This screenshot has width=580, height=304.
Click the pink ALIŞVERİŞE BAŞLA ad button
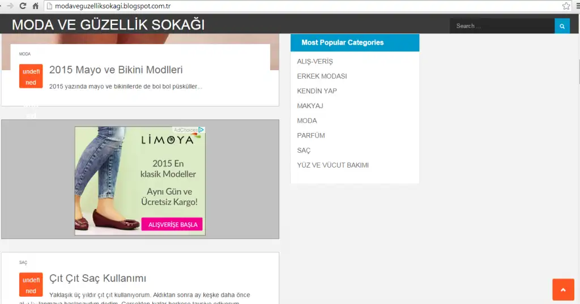tap(172, 224)
